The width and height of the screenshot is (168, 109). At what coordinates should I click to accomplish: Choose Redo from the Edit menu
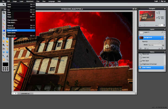coord(21,7)
